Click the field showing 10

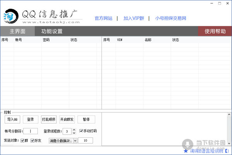pyautogui.click(x=85, y=140)
